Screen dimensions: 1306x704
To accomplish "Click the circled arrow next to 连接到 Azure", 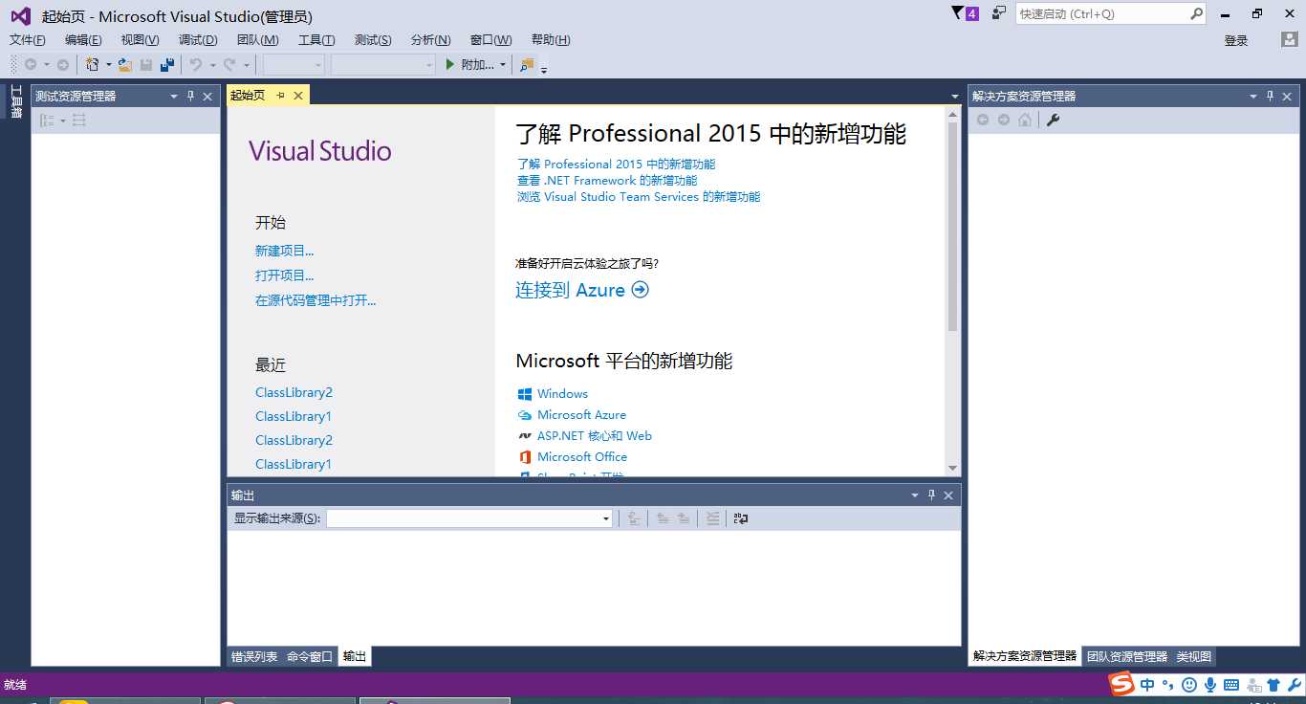I will click(x=641, y=290).
